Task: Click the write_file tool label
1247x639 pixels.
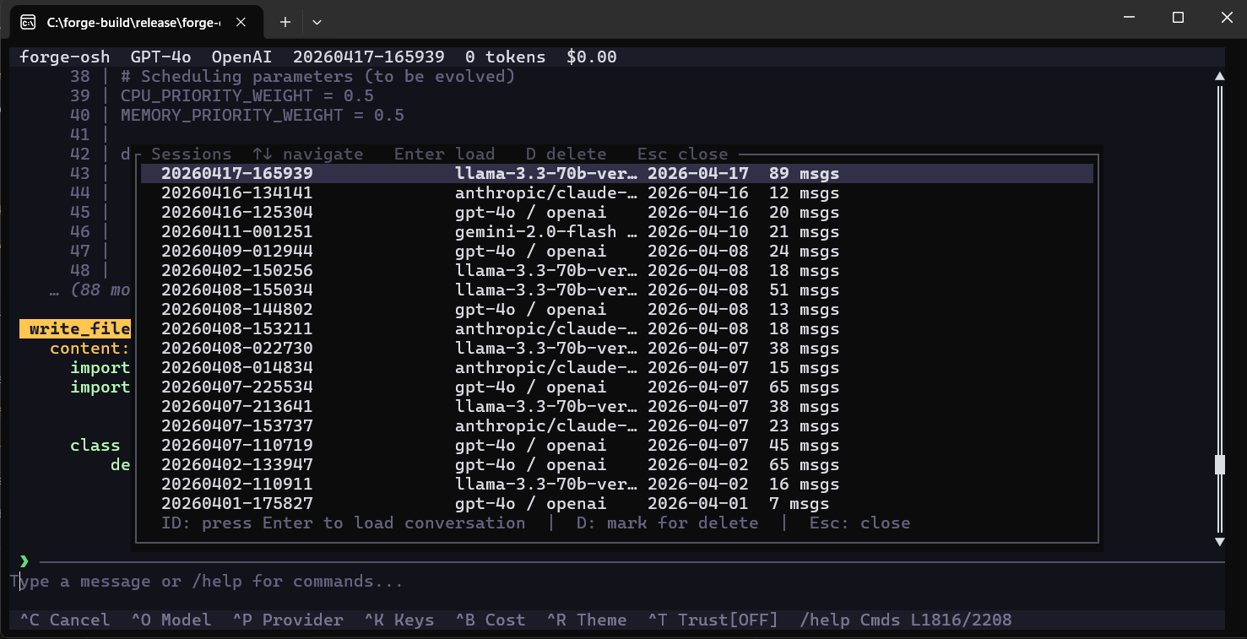Action: pyautogui.click(x=75, y=329)
